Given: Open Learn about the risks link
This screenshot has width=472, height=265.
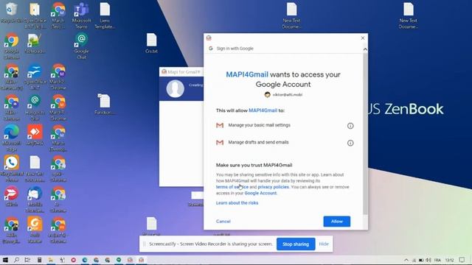Looking at the screenshot, I should click(x=237, y=203).
